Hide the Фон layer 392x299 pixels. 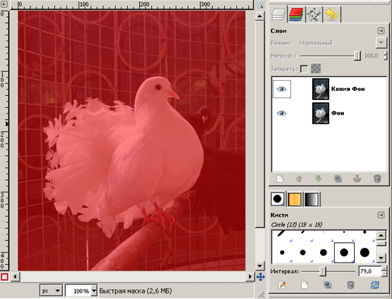coord(281,113)
